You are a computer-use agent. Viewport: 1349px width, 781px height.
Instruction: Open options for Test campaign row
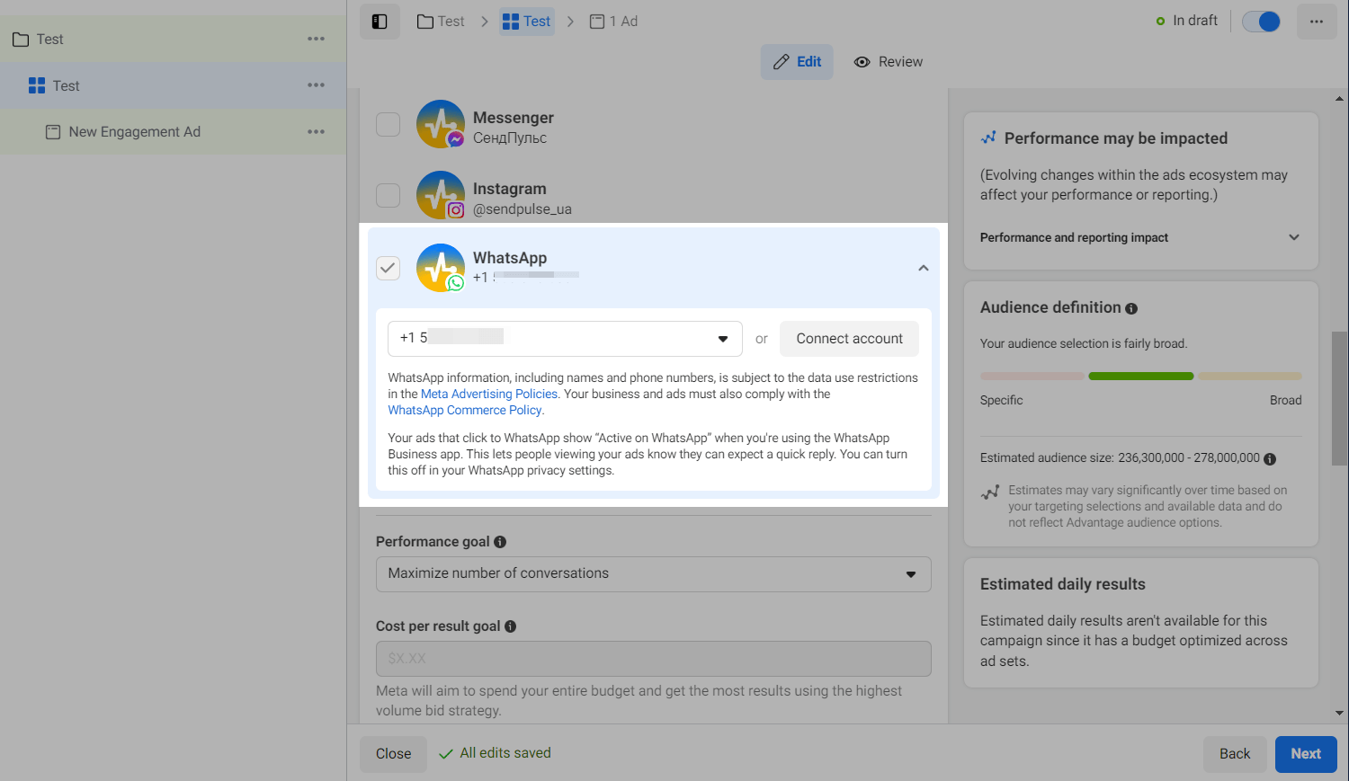click(316, 40)
